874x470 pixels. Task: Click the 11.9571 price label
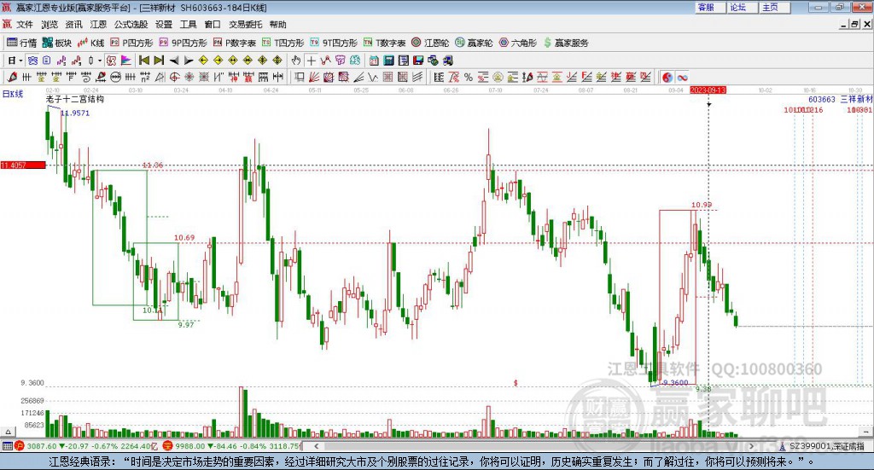tap(75, 113)
